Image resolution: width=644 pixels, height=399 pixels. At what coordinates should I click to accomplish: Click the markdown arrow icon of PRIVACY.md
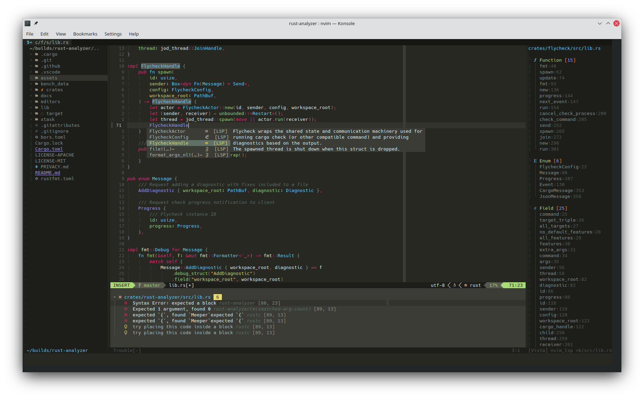(37, 167)
